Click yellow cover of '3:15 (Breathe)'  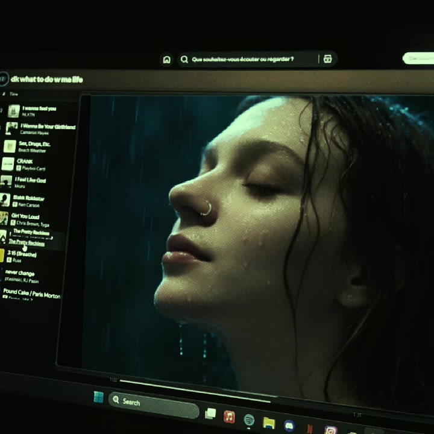(2, 255)
